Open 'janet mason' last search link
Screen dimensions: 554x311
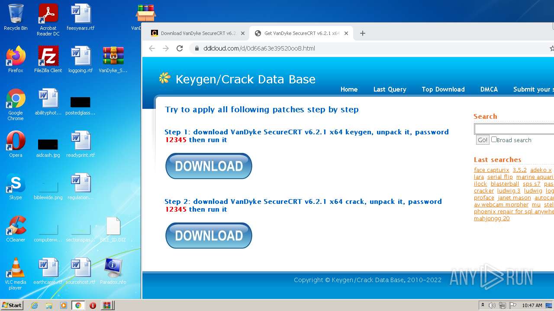click(514, 197)
